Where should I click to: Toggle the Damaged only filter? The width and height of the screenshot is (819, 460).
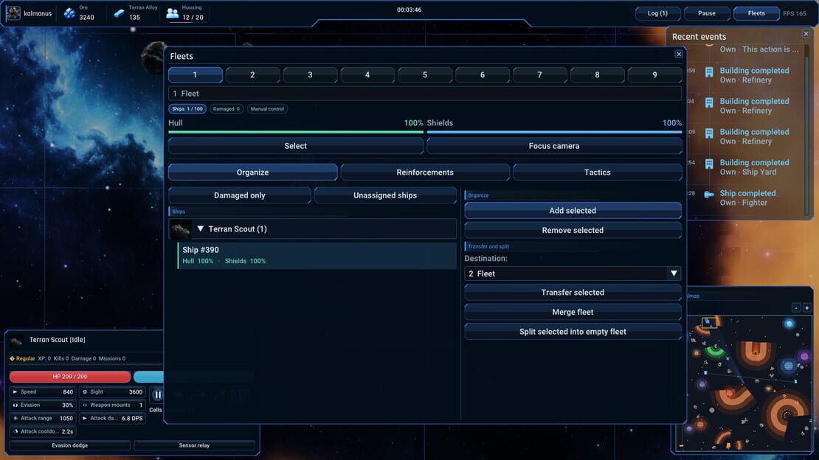click(x=240, y=195)
